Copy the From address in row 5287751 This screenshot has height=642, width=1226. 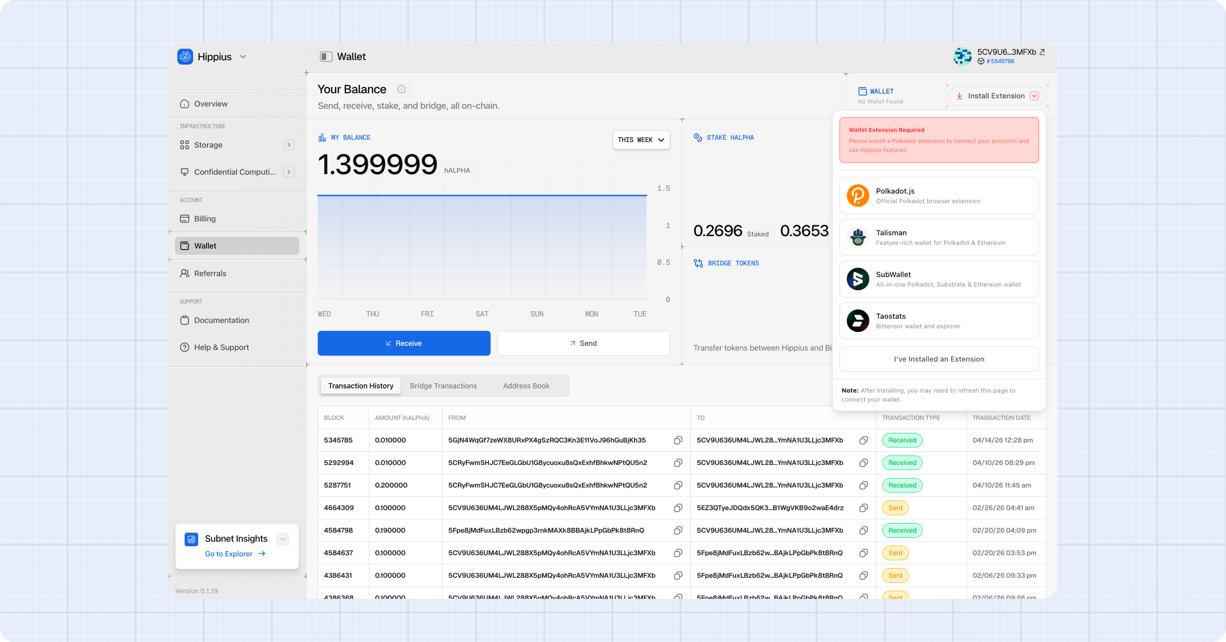pos(678,486)
